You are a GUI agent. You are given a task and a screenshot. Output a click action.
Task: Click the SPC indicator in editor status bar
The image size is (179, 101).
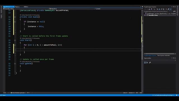coord(137,93)
